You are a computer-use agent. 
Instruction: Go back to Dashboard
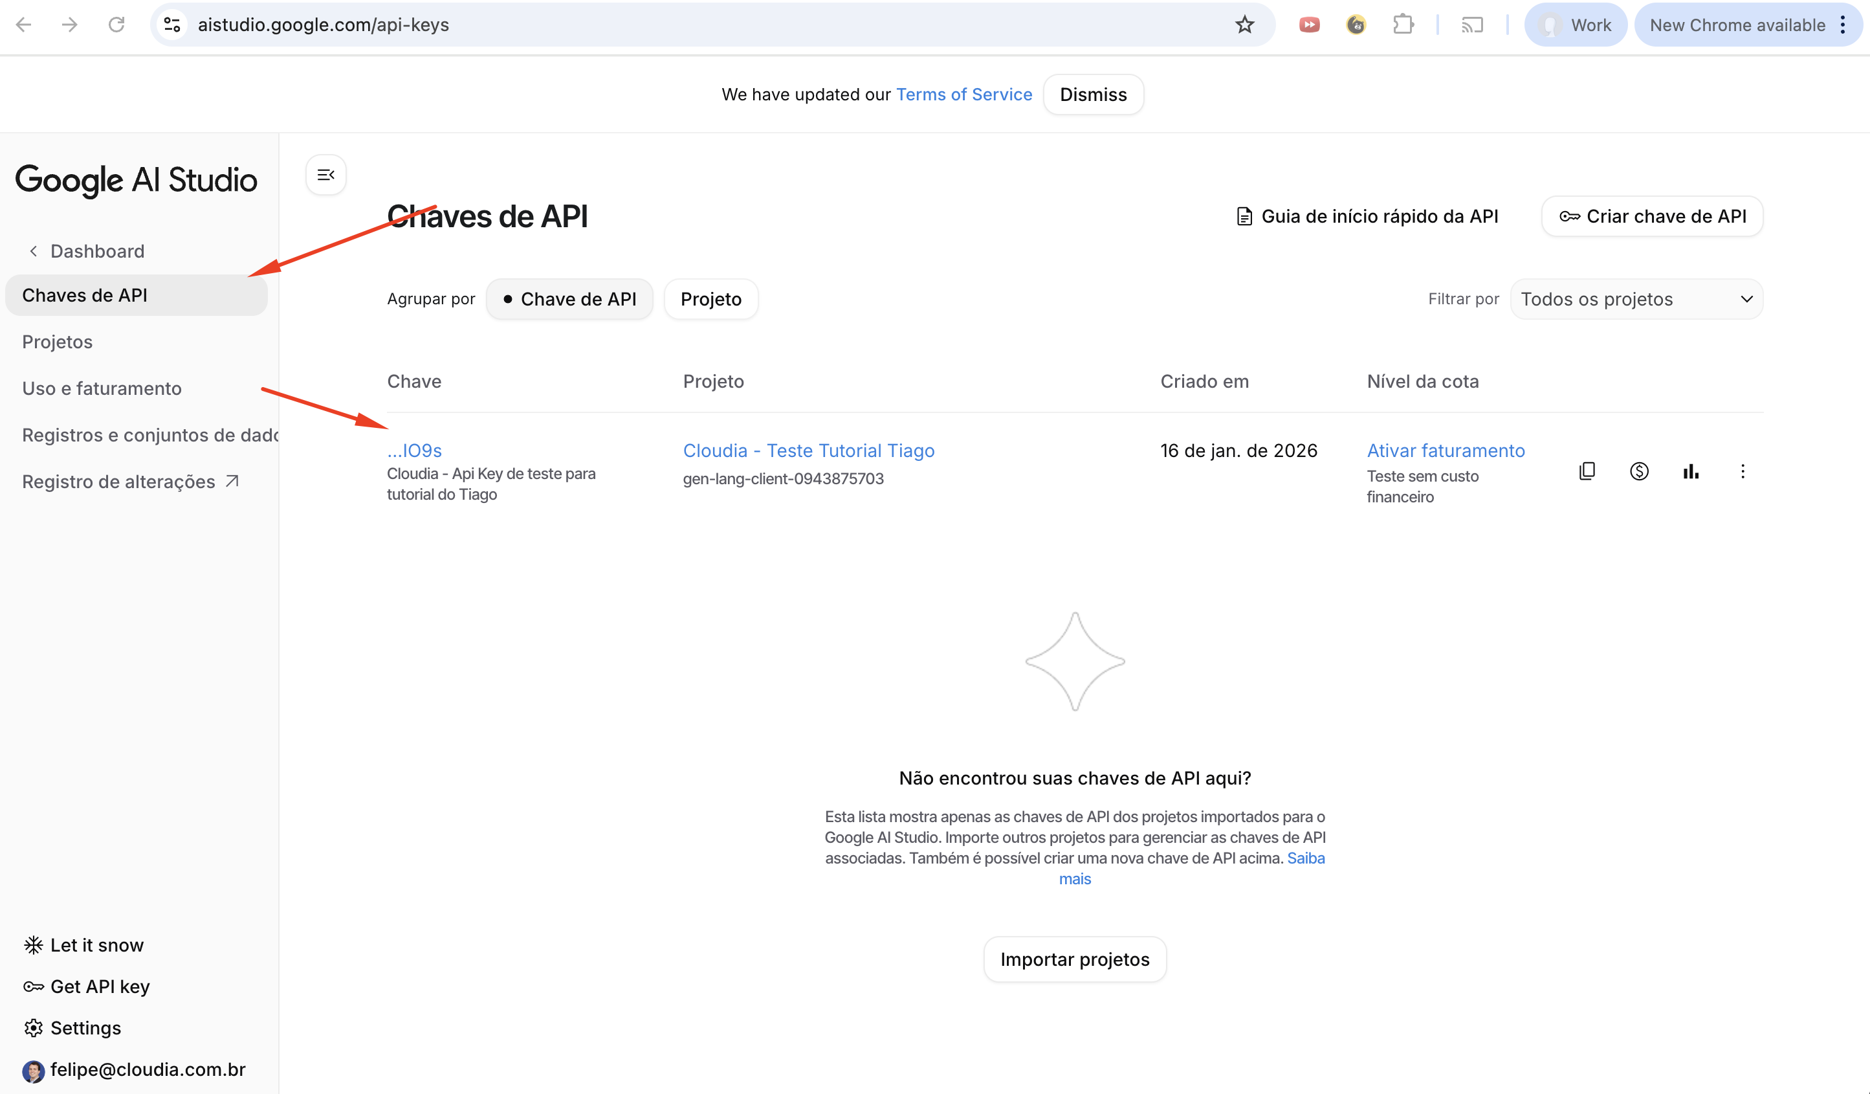click(x=86, y=251)
